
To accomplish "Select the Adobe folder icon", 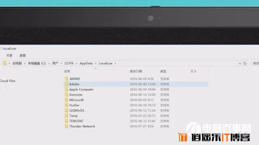I will click(66, 84).
